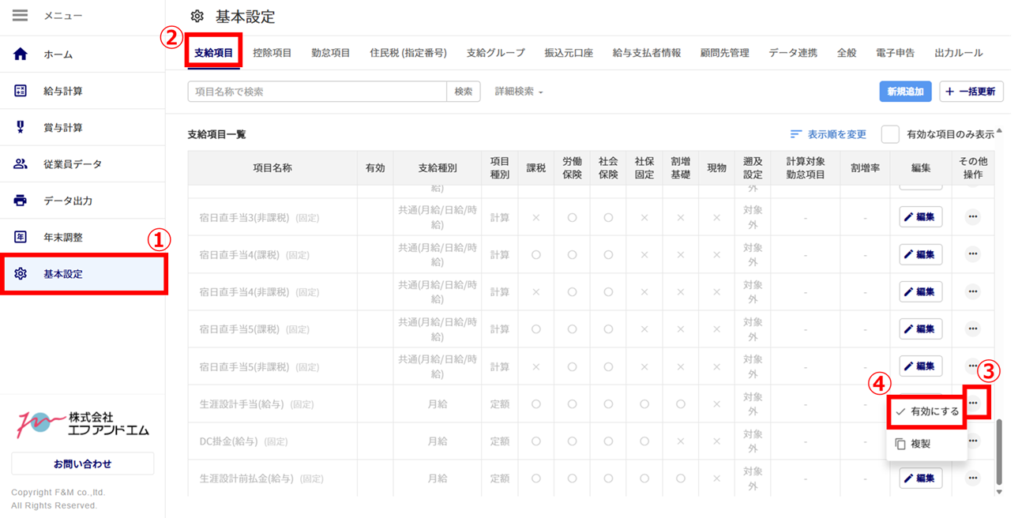Viewport: 1018px width, 518px height.
Task: Focus the 項目名称で検索 search field
Action: (x=317, y=92)
